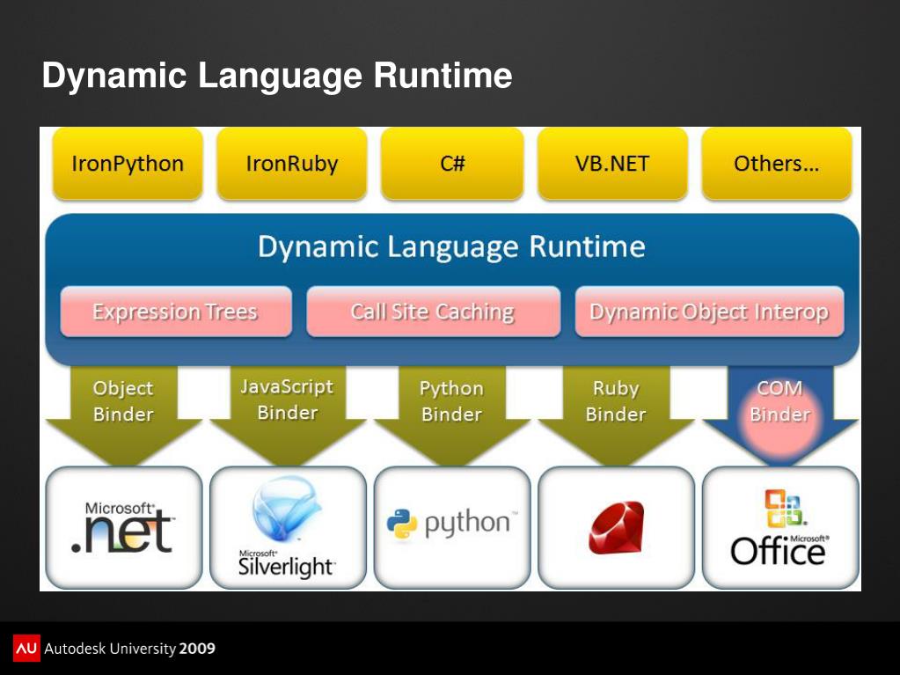Image resolution: width=900 pixels, height=675 pixels.
Task: Click the C# language box
Action: click(x=452, y=164)
